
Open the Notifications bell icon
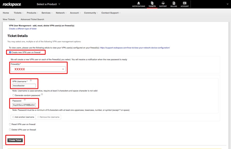(x=139, y=4)
